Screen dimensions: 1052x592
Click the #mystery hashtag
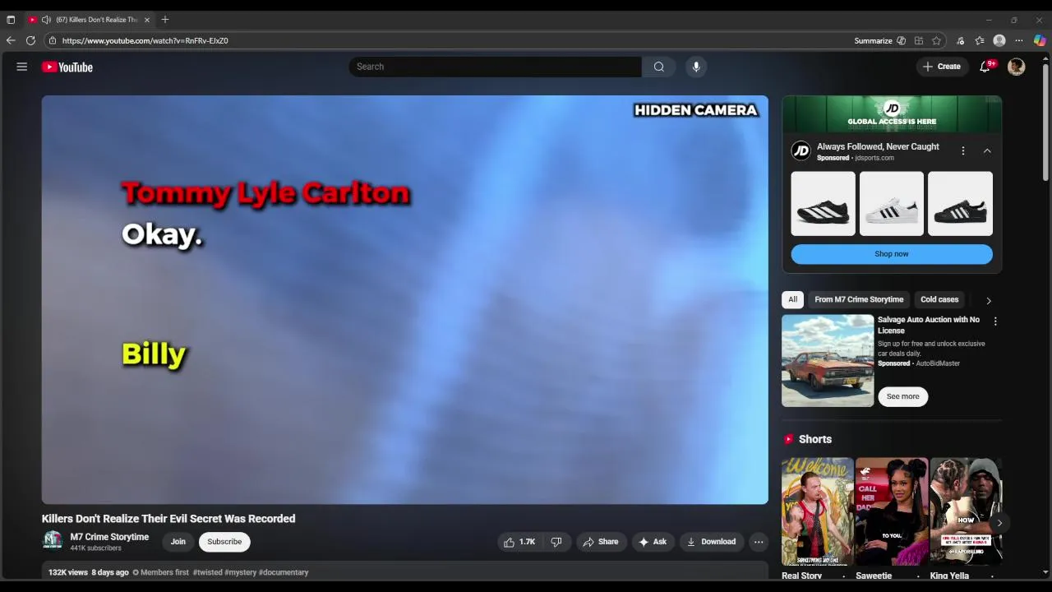click(240, 572)
